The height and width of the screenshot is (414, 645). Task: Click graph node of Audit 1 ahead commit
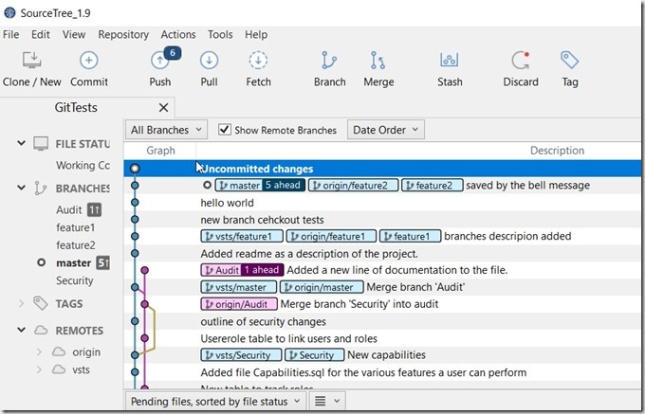click(x=144, y=270)
